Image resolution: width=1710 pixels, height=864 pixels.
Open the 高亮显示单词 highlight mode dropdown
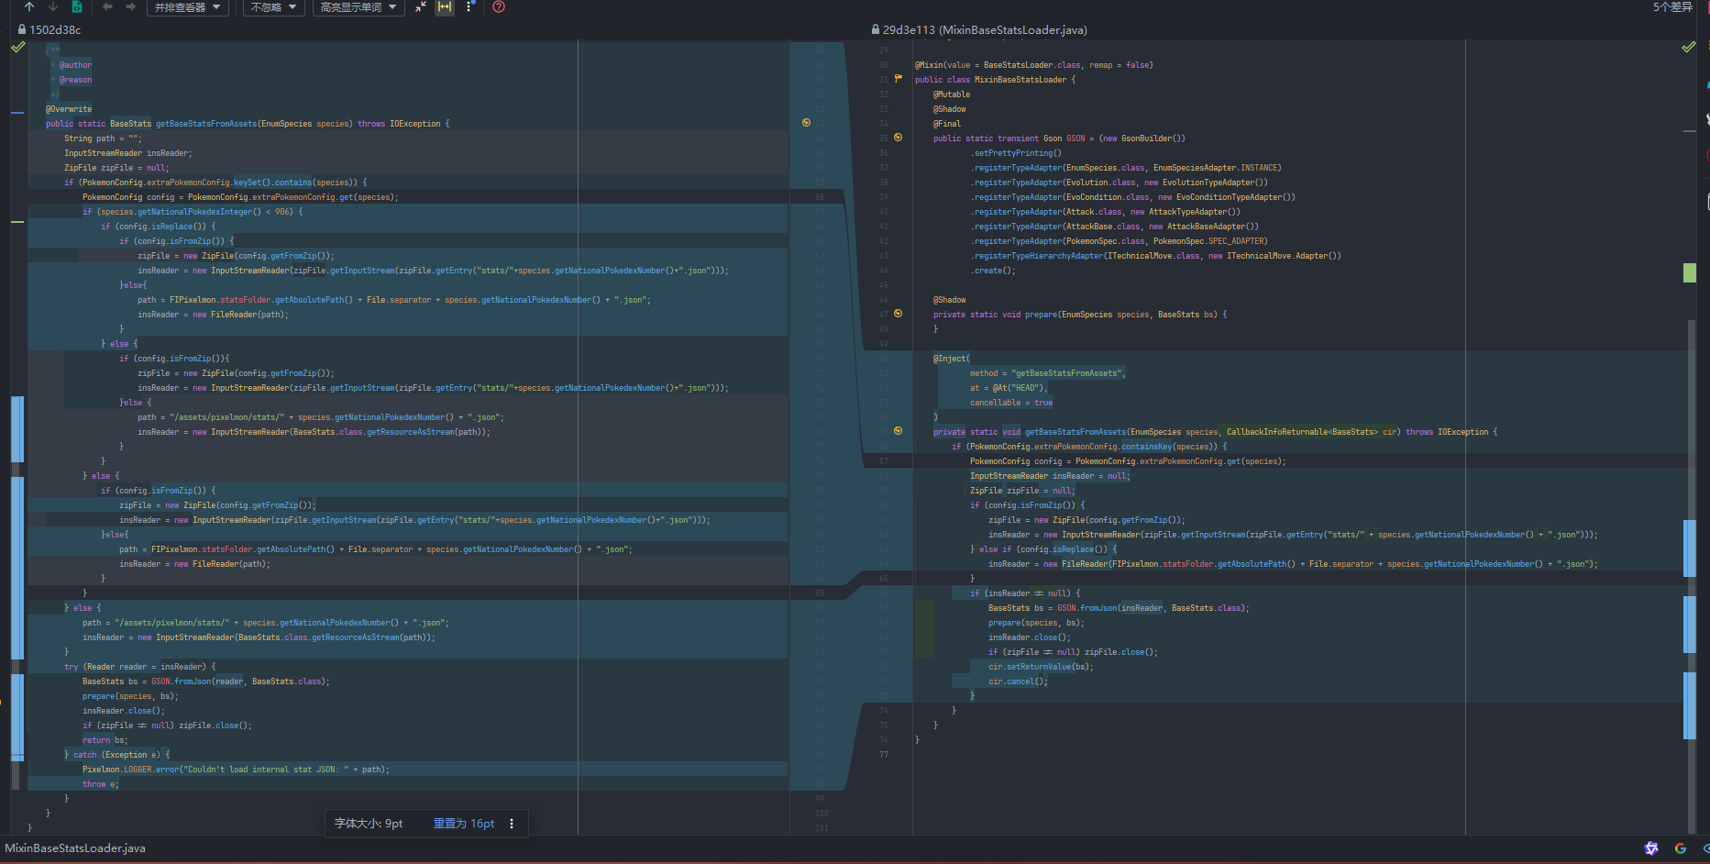point(358,7)
